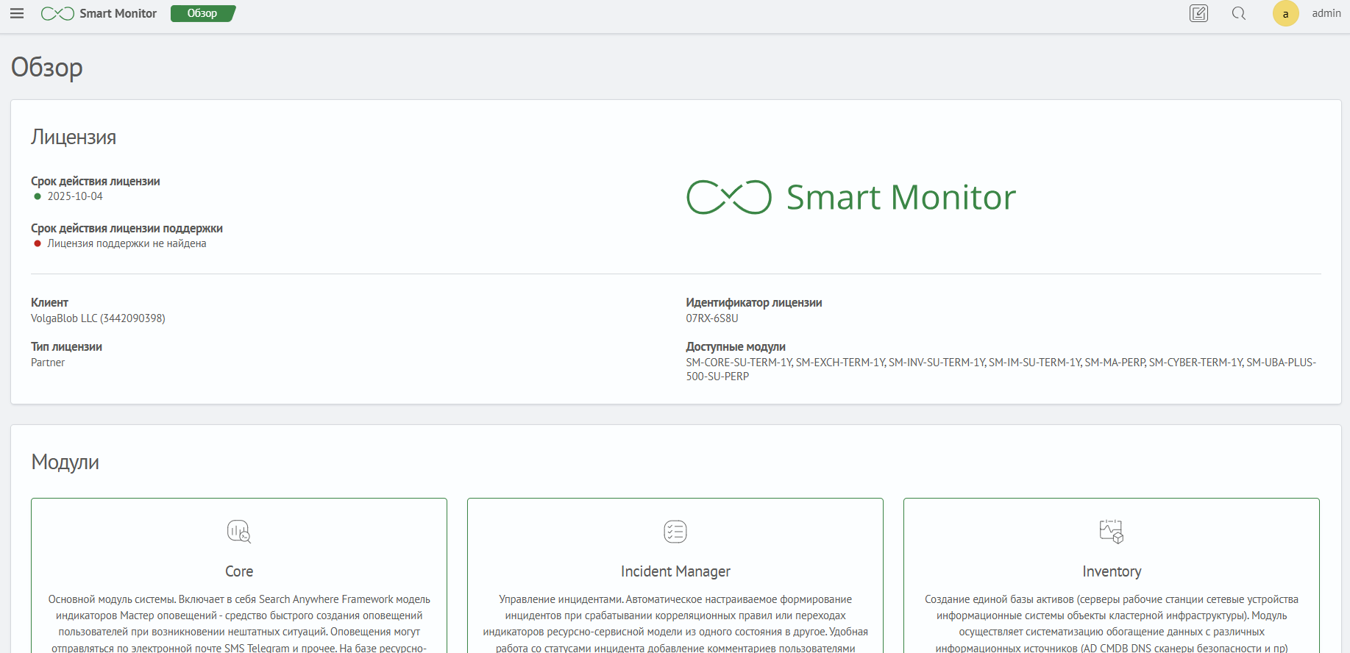
Task: Select license identifier 07RX-6S8U
Action: (x=712, y=318)
